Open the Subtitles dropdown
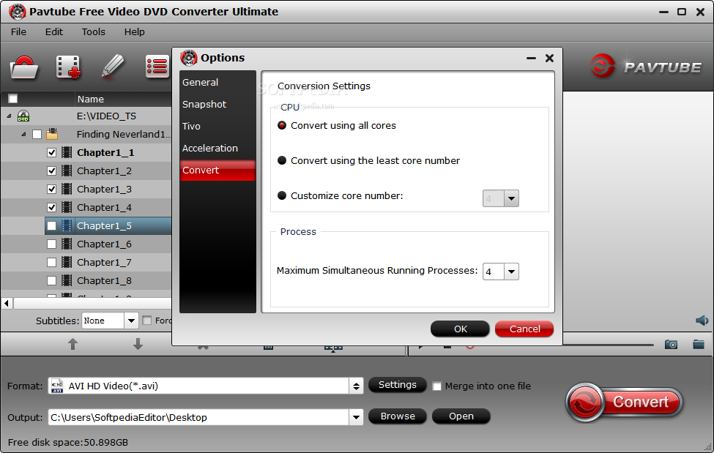The image size is (714, 453). (x=131, y=321)
